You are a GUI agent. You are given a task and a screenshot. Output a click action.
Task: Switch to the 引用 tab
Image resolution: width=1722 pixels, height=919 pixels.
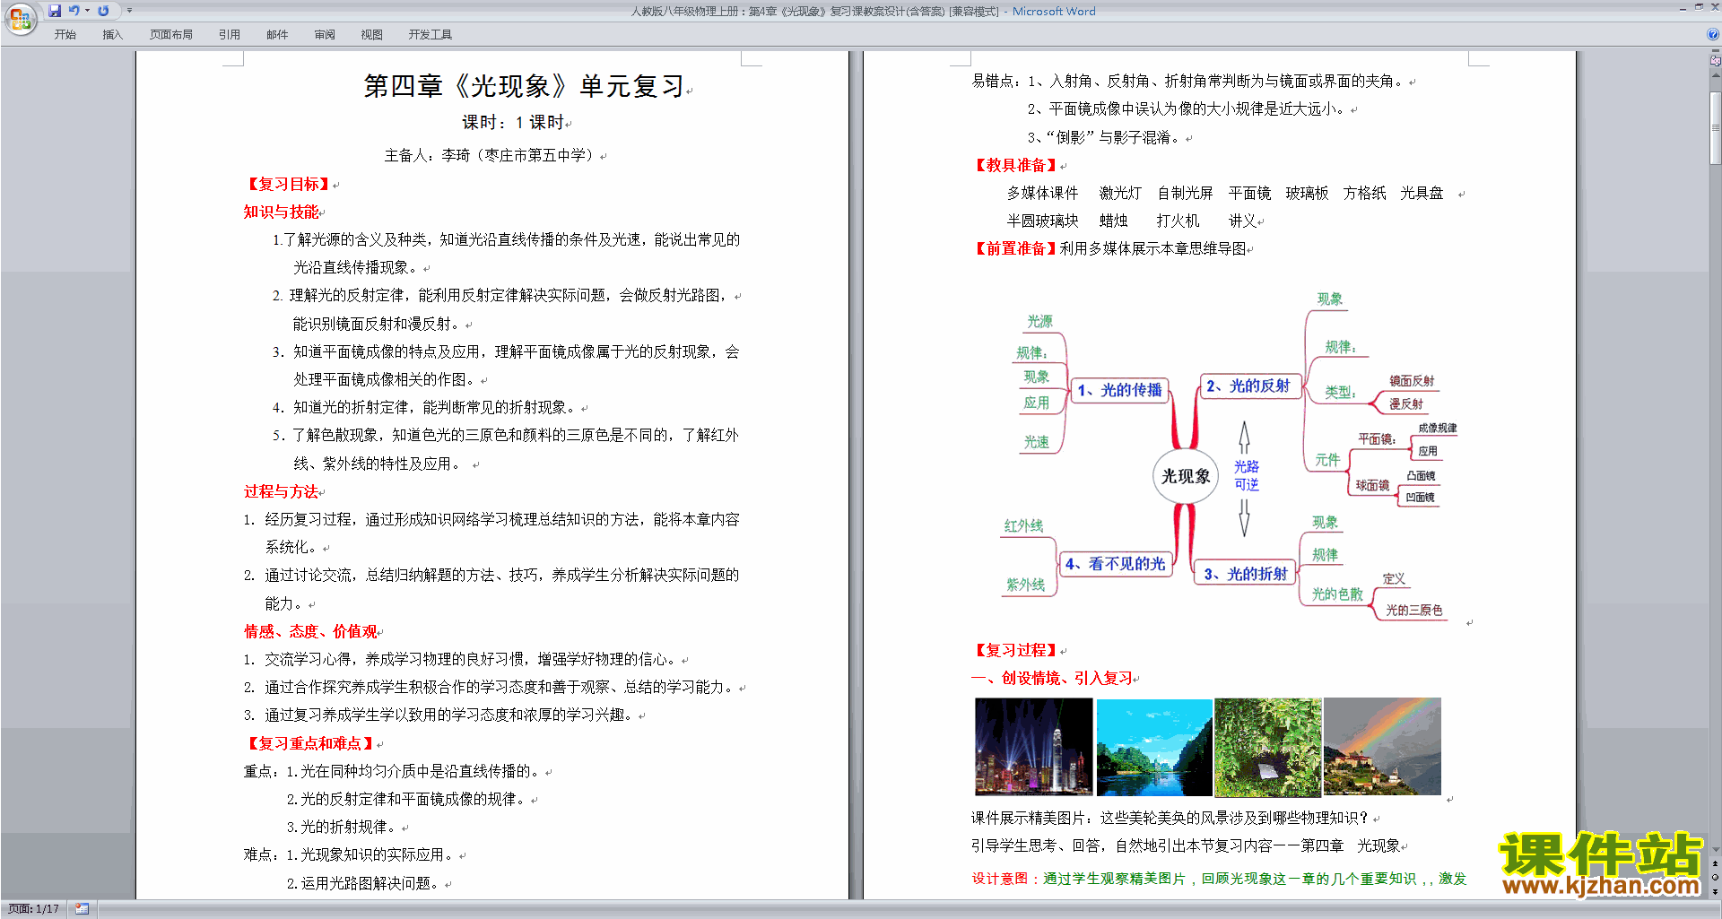pyautogui.click(x=229, y=35)
